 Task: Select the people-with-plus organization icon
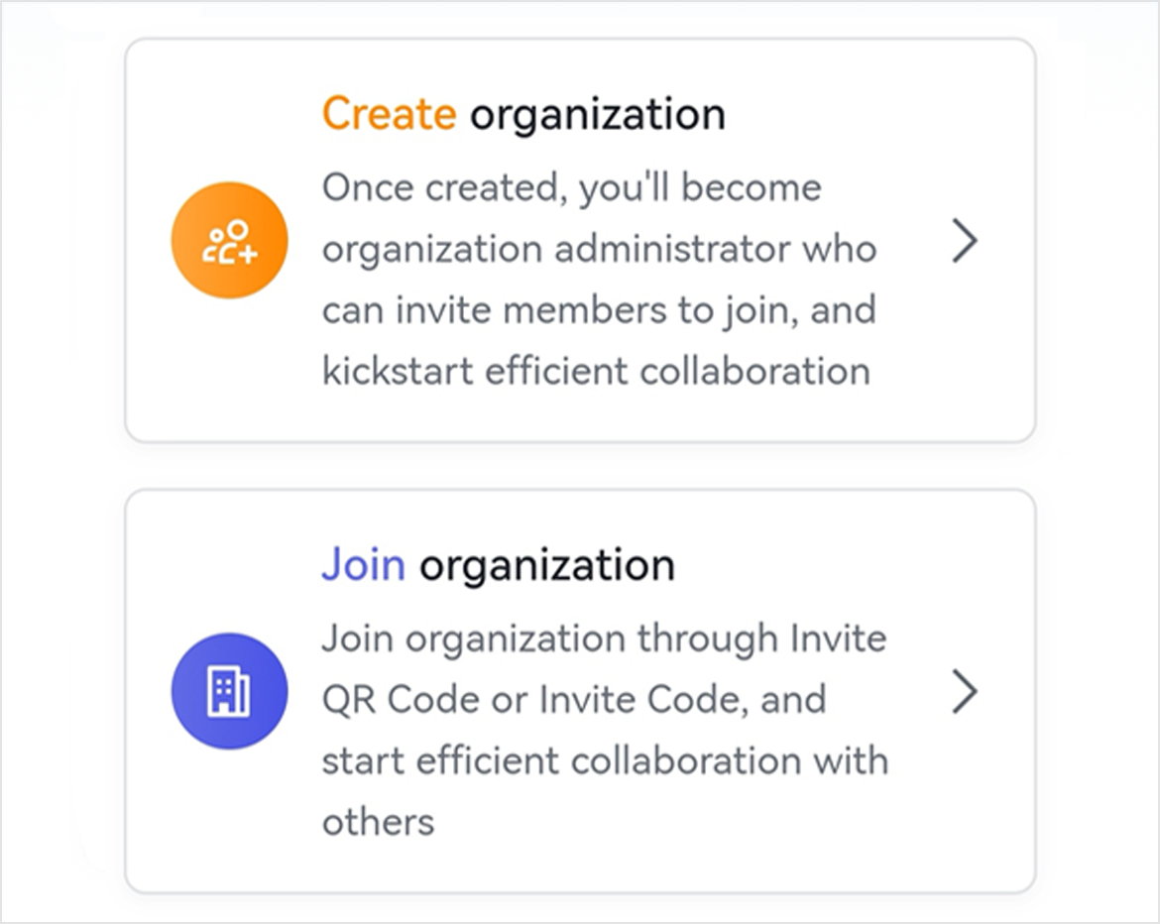229,240
